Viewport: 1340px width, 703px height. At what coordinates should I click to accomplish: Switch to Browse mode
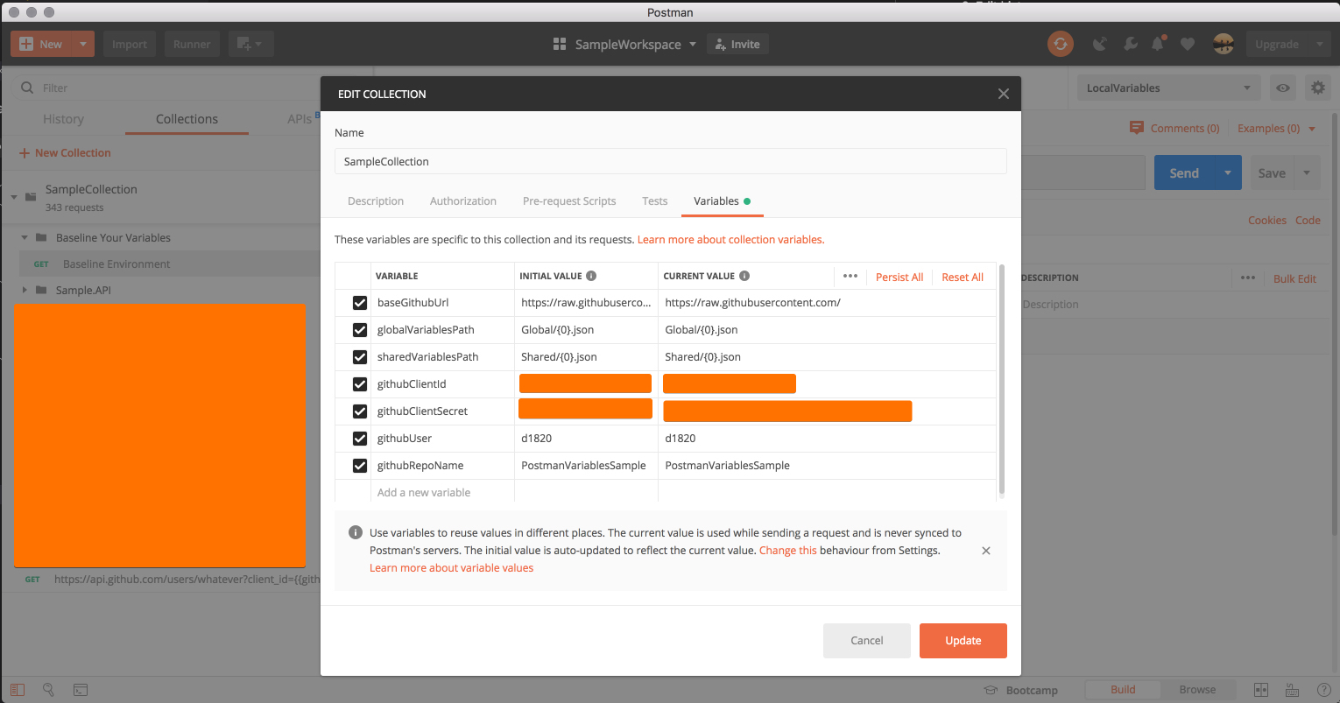1197,690
